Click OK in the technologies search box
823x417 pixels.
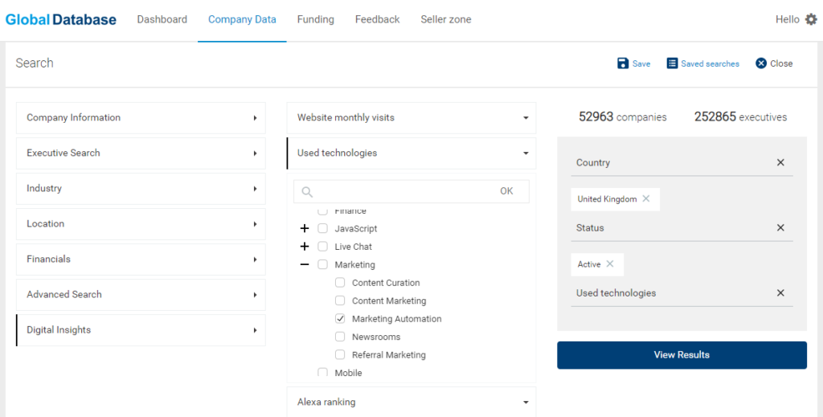point(506,191)
